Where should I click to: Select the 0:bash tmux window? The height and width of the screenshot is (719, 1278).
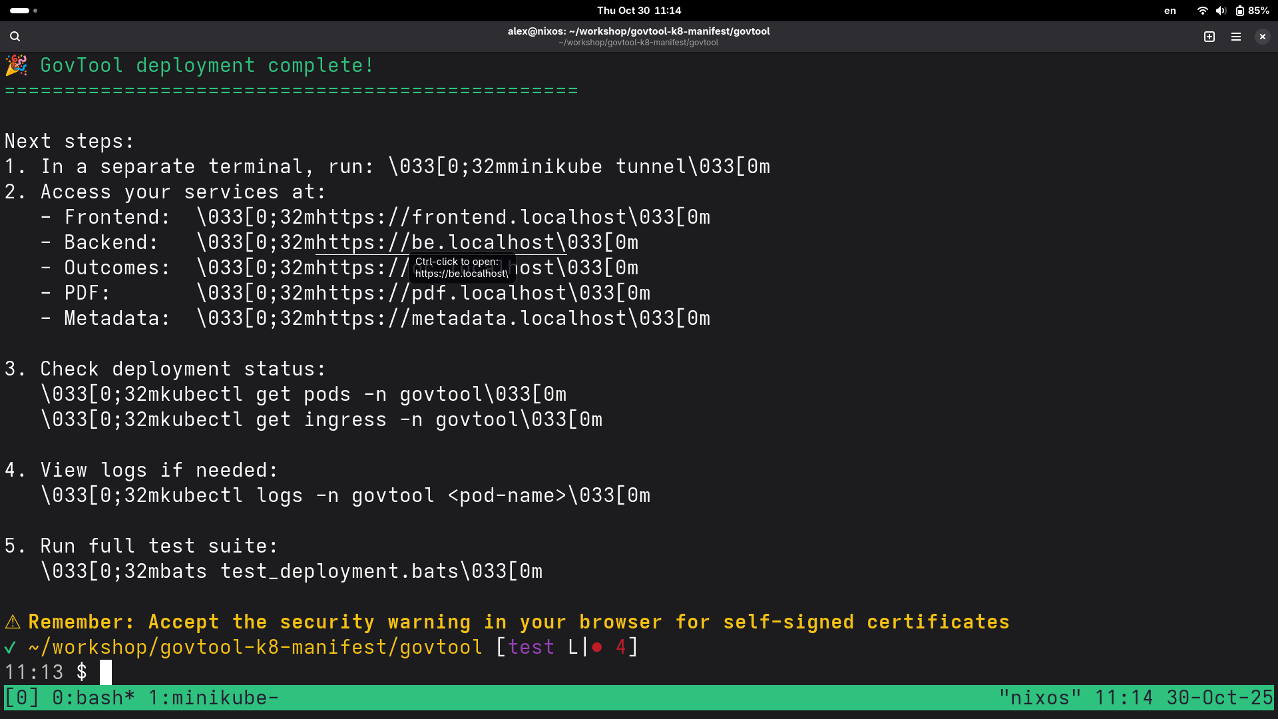pyautogui.click(x=93, y=698)
